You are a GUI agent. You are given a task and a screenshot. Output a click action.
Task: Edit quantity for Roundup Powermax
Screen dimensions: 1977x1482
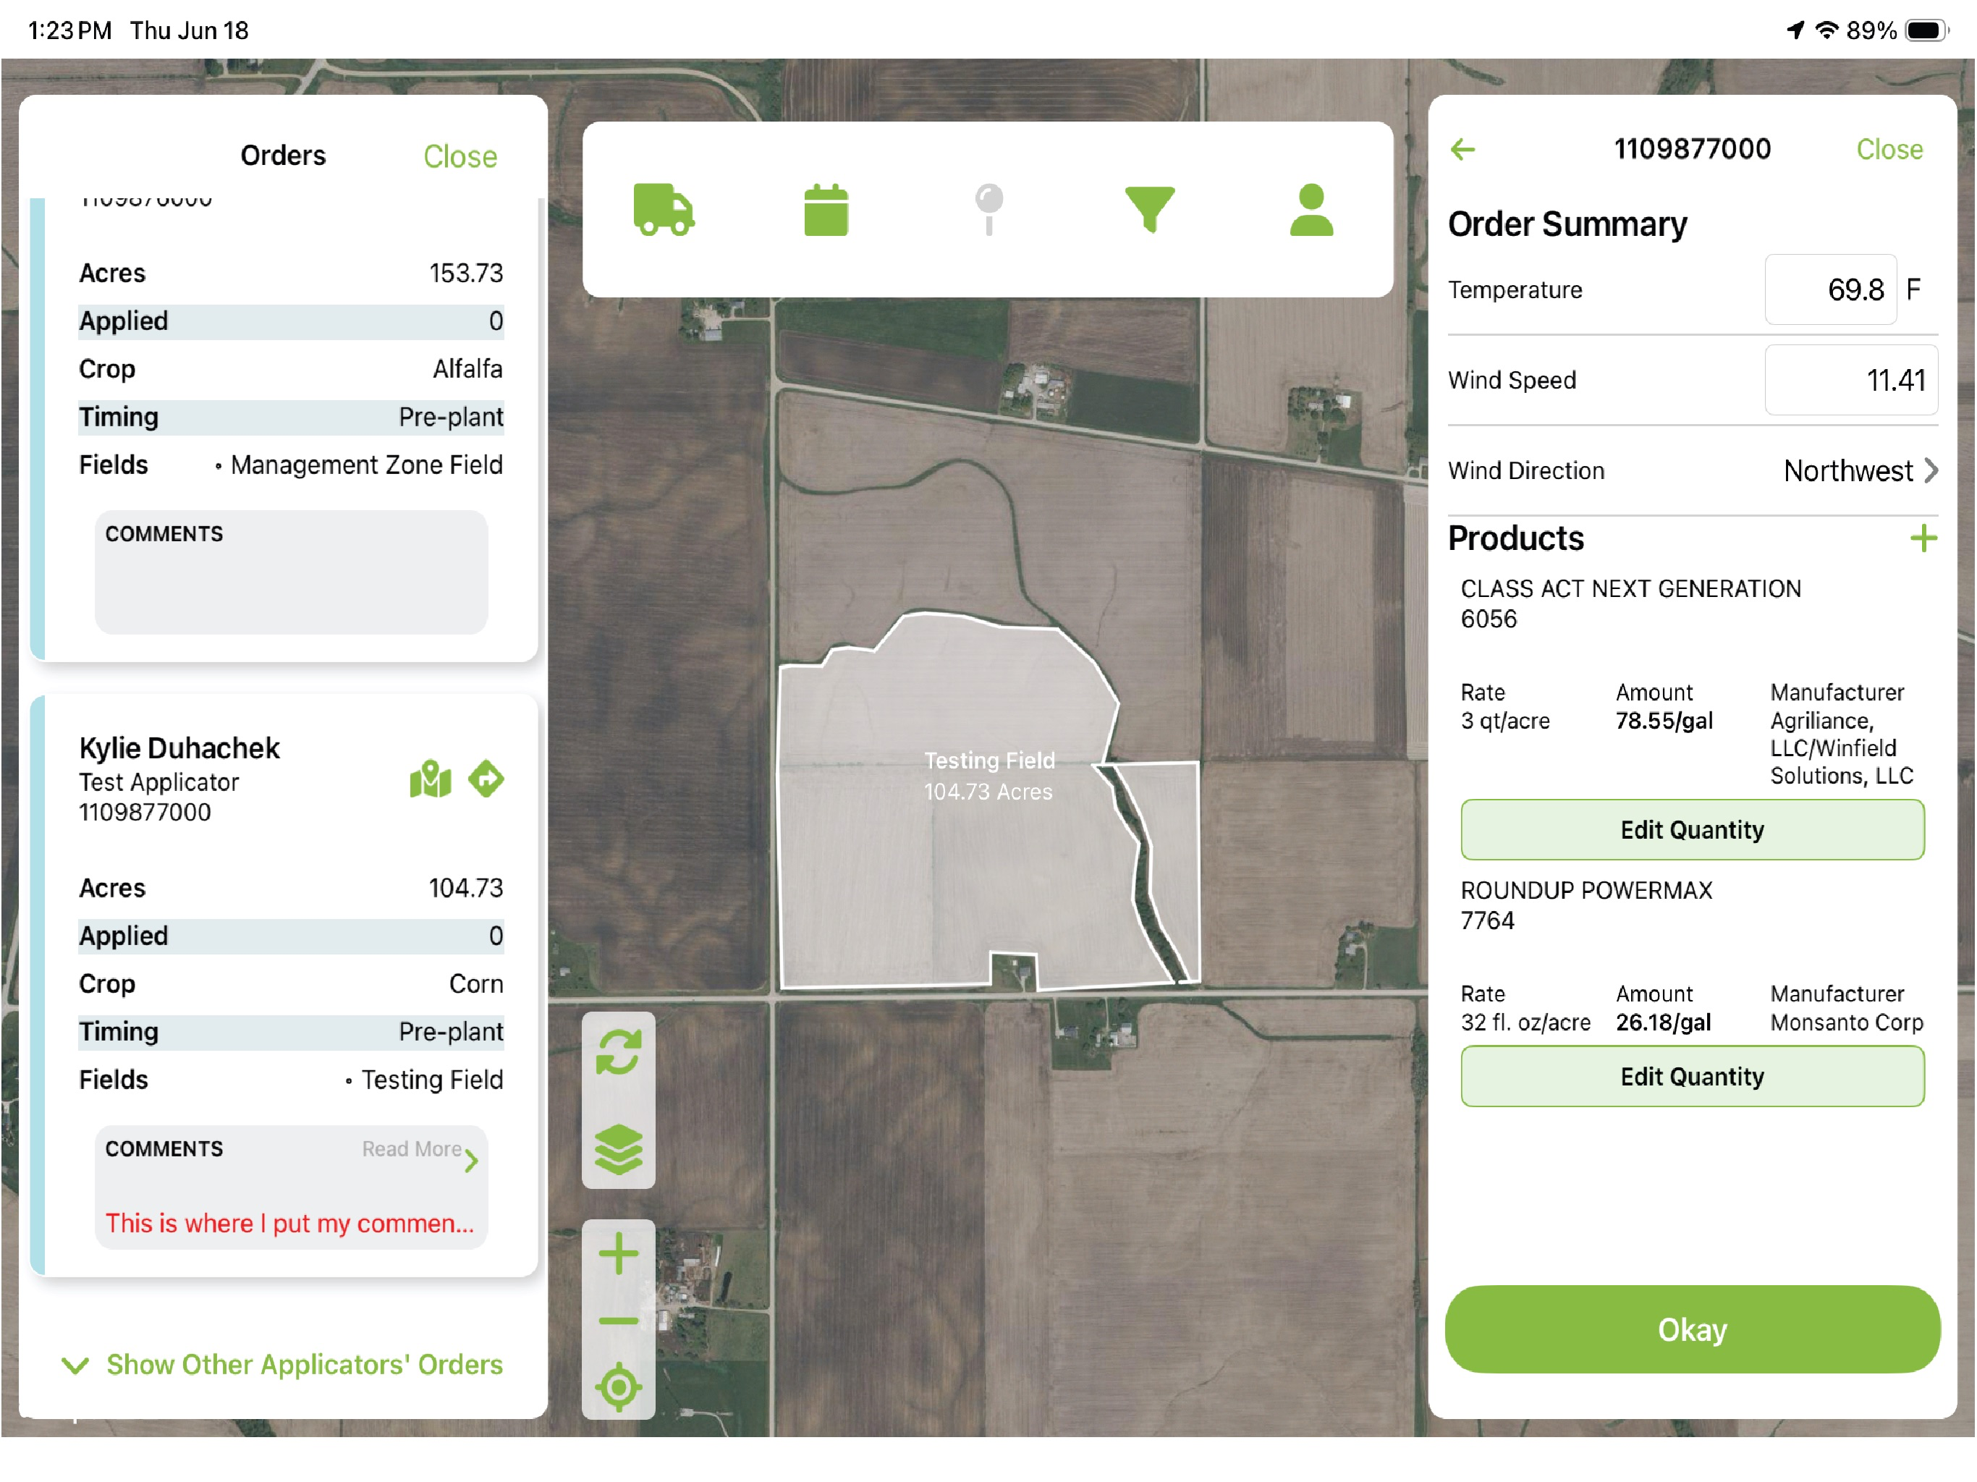1692,1076
